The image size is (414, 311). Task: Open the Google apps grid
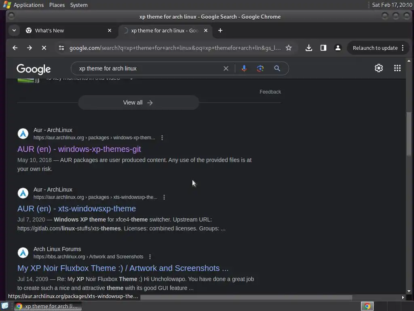[x=397, y=68]
